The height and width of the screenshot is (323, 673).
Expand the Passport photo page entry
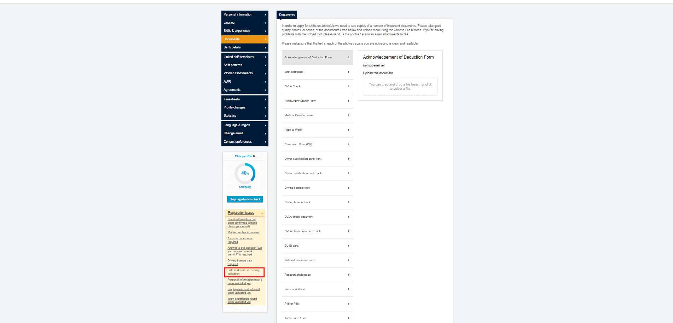pos(317,275)
